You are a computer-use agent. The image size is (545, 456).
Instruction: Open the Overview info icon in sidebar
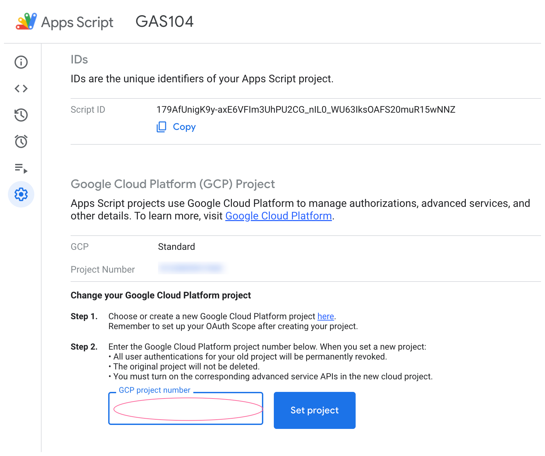[21, 62]
